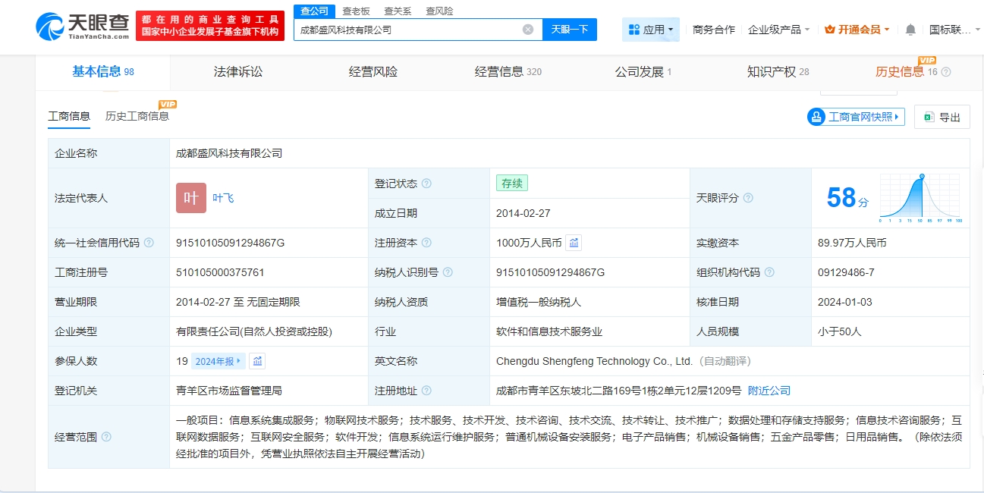Image resolution: width=984 pixels, height=493 pixels.
Task: Open the 2024年报 selector
Action: tap(218, 361)
